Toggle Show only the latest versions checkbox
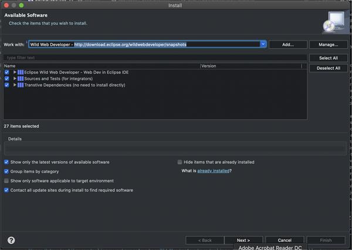The image size is (352, 250). coord(6,162)
